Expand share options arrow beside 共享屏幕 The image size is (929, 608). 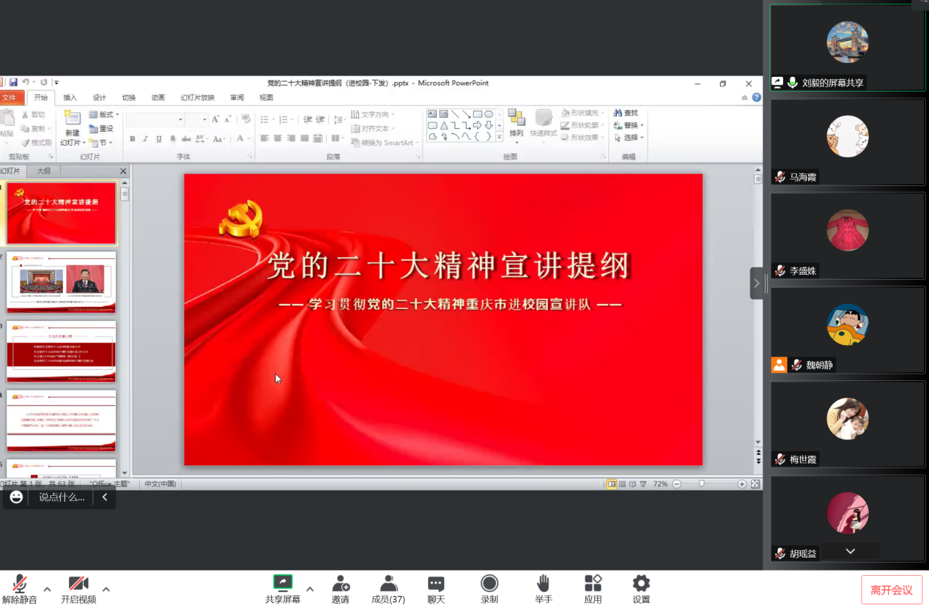pyautogui.click(x=310, y=589)
